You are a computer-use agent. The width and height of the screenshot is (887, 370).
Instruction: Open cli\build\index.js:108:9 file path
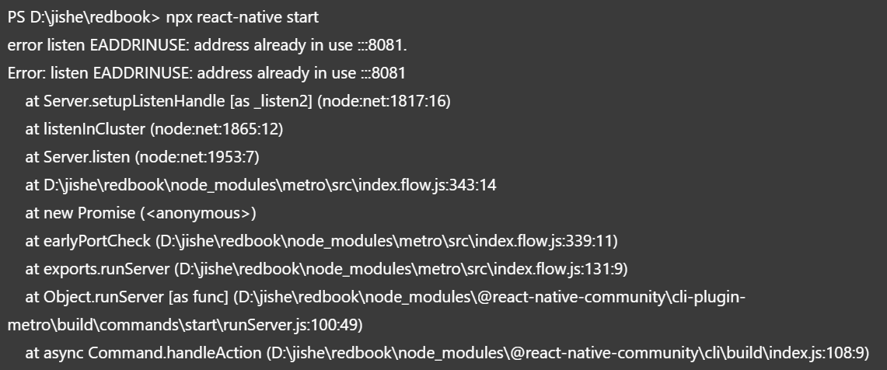567,353
